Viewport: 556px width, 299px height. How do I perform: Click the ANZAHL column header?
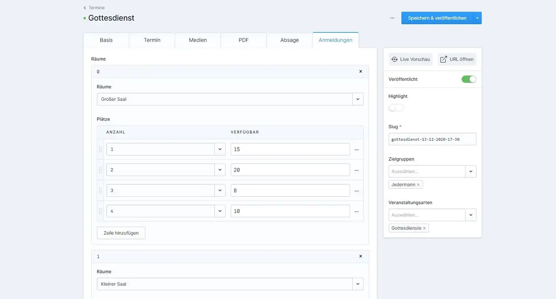click(116, 132)
